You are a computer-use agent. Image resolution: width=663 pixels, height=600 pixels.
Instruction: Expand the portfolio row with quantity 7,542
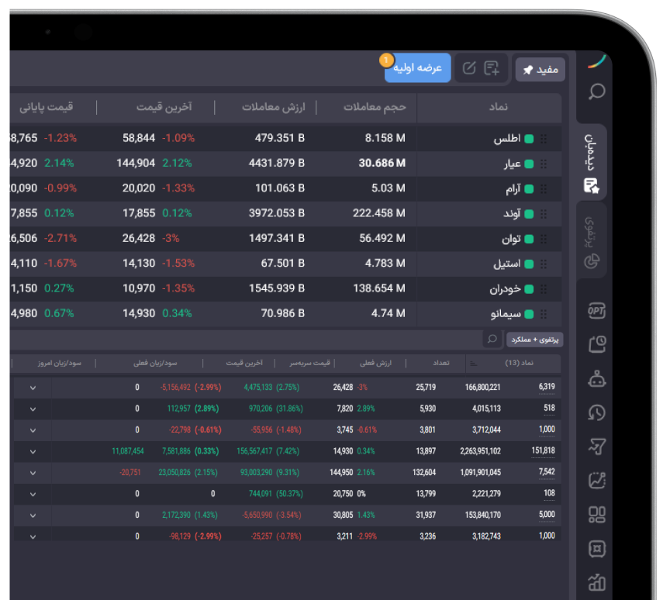[33, 473]
